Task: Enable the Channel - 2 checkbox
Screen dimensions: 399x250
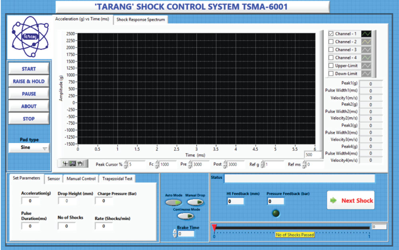Action: point(331,42)
